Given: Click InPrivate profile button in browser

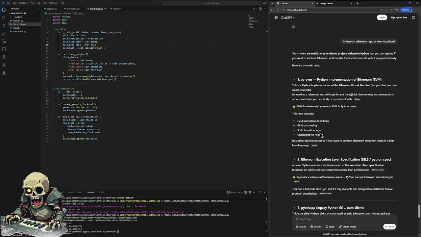Looking at the screenshot, I should [x=408, y=10].
